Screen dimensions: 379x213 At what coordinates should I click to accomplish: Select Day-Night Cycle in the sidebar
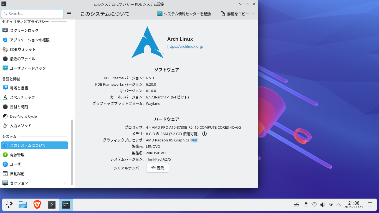click(x=23, y=116)
